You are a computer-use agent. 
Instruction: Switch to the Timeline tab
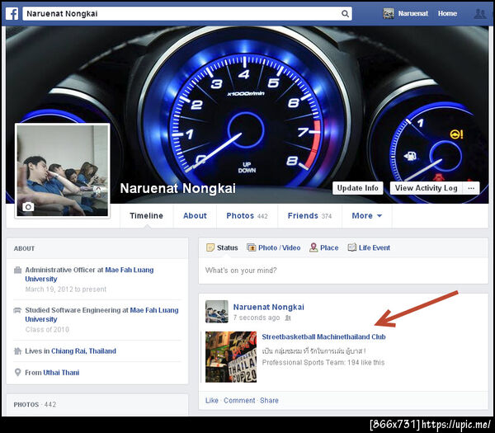147,216
